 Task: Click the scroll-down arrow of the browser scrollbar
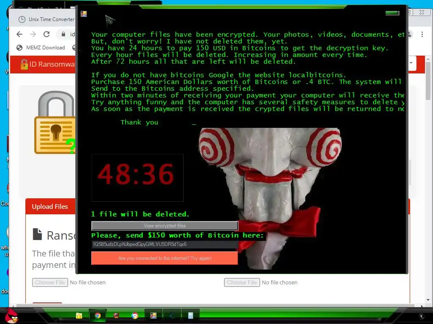[428, 300]
